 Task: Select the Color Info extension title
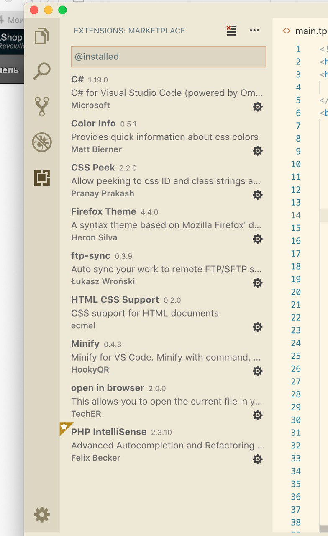coord(93,124)
